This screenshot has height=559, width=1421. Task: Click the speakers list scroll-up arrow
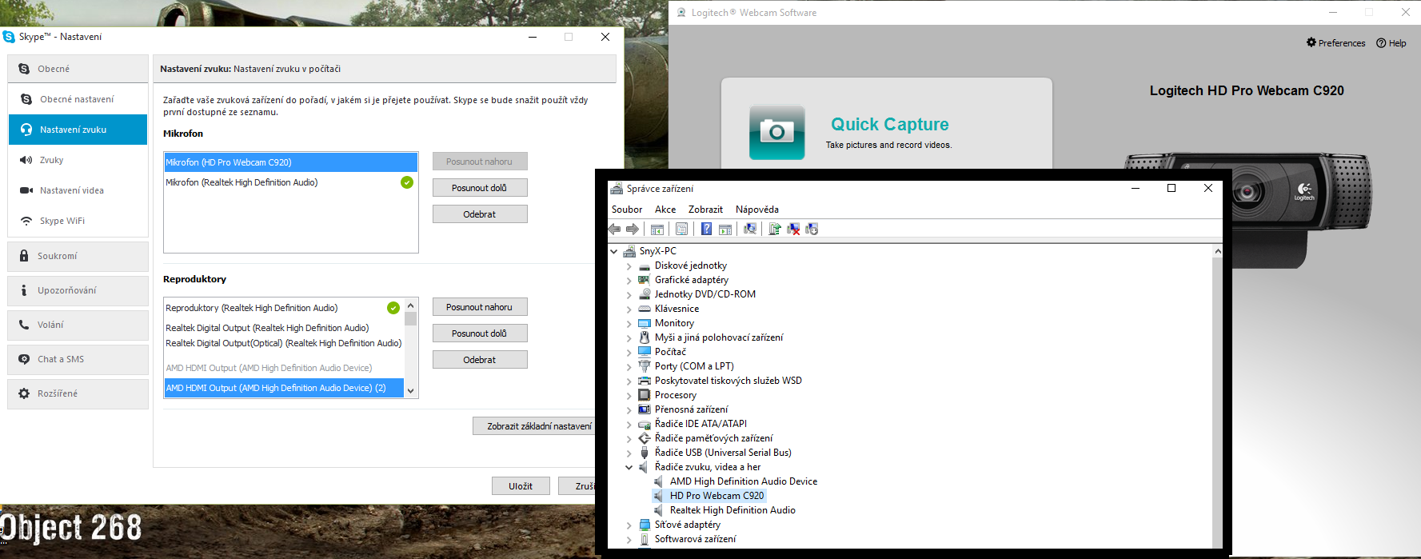pyautogui.click(x=411, y=305)
